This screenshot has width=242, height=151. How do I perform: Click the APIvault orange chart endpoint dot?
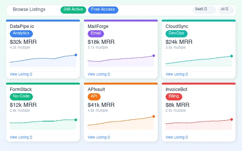click(x=154, y=117)
